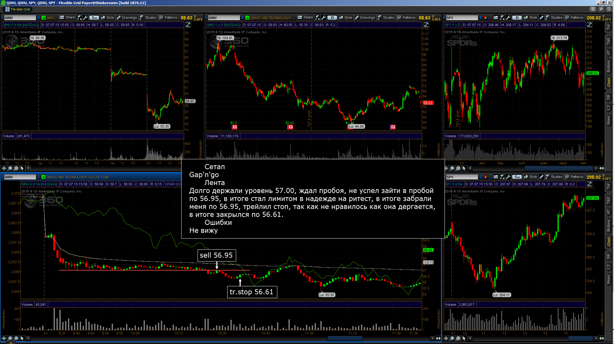Toggle price scale curve icon in top-left chart
This screenshot has height=344, width=614.
click(188, 25)
